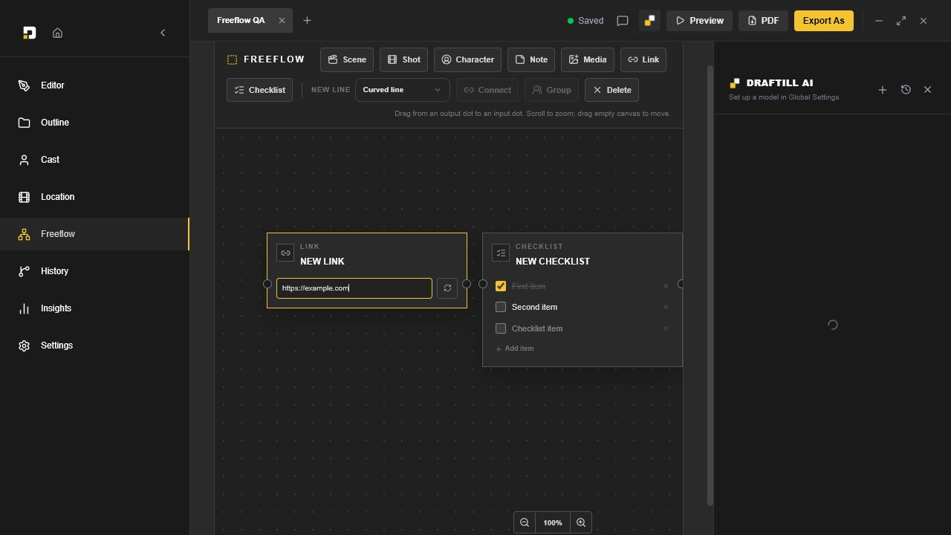
Task: Collapse the sidebar with the chevron arrow
Action: [163, 33]
